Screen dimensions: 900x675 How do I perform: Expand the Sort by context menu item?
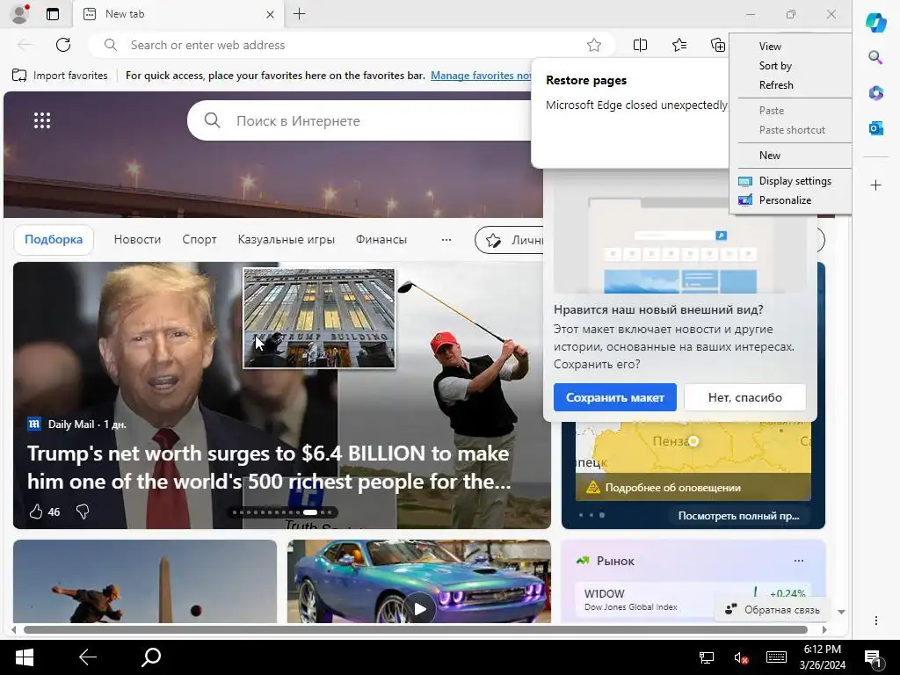tap(790, 66)
